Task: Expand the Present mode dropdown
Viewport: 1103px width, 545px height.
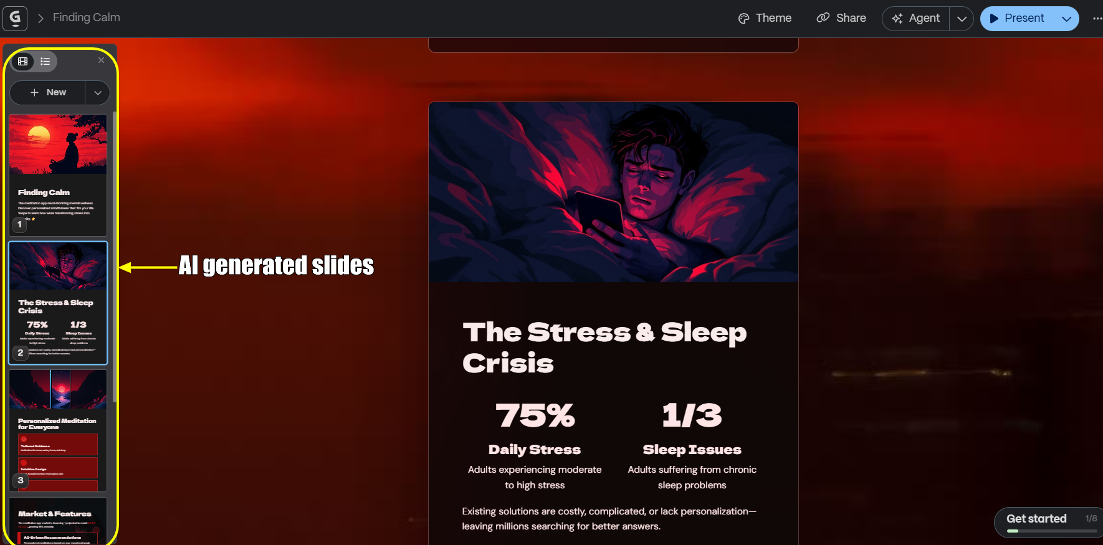Action: coord(1067,18)
